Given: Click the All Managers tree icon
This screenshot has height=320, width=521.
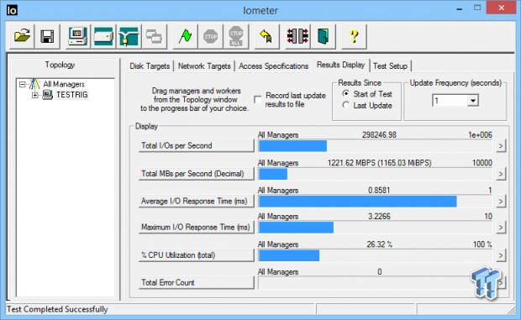Looking at the screenshot, I should [34, 84].
